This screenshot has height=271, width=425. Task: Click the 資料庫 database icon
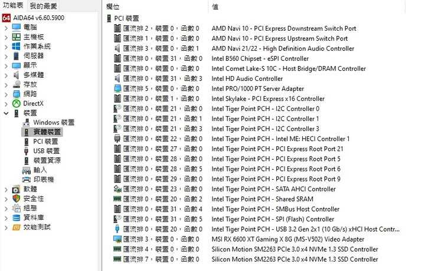tap(17, 218)
